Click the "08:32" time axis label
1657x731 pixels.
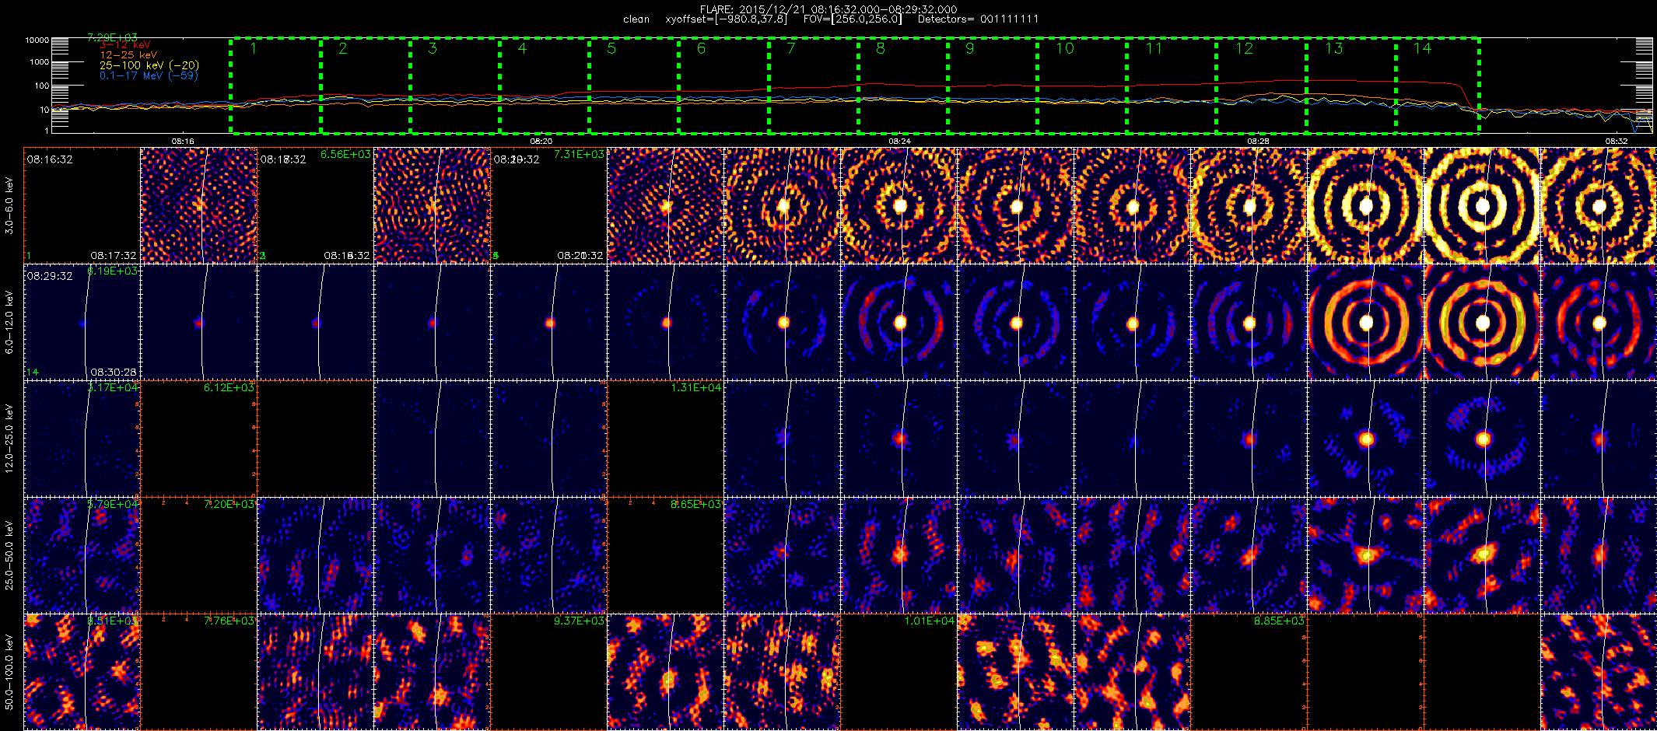point(1617,141)
